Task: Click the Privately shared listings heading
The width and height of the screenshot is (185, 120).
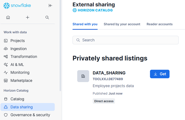Action: (110, 58)
